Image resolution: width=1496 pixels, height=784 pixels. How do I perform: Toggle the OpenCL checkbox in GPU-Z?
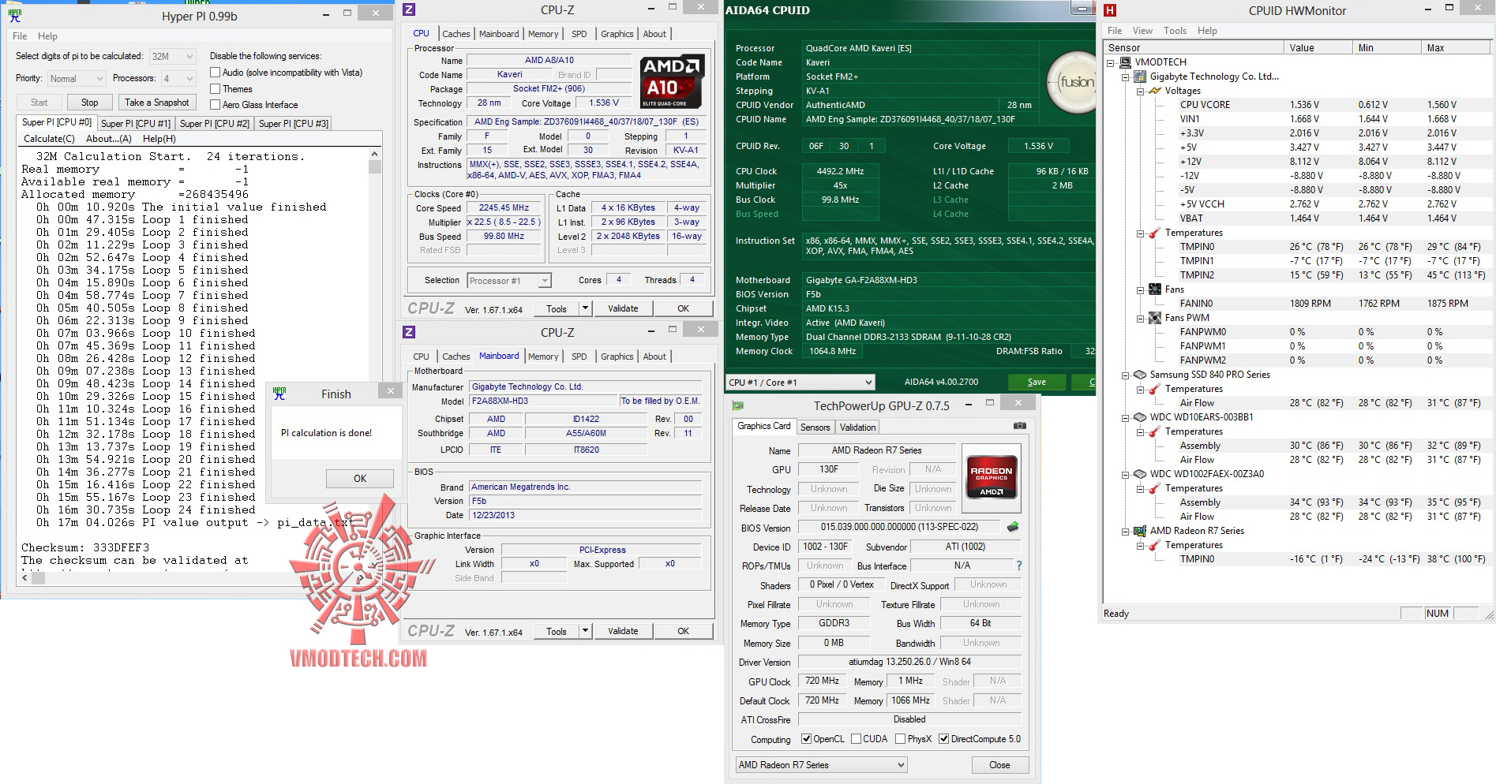[806, 739]
